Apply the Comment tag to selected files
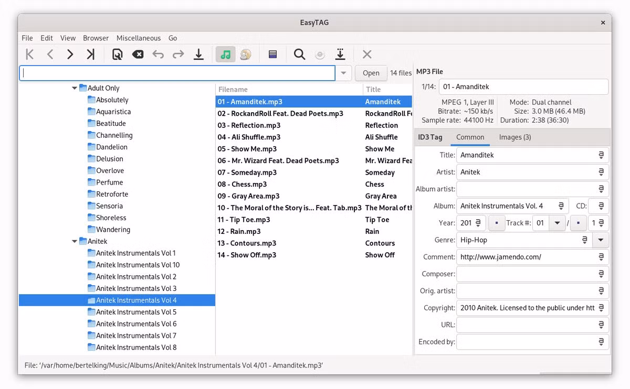This screenshot has width=630, height=389. [x=601, y=257]
